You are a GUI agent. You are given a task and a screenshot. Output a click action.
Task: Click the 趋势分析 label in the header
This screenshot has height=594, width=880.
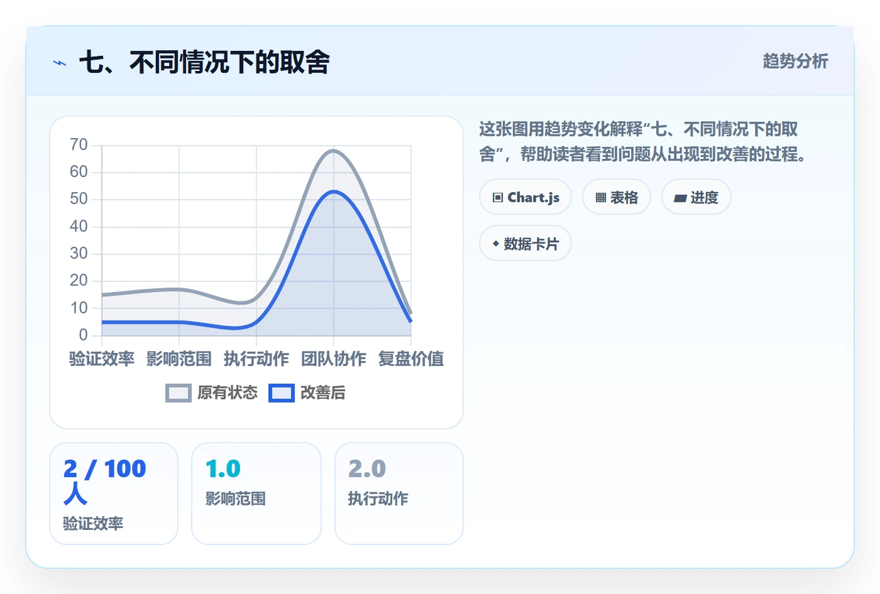point(795,61)
